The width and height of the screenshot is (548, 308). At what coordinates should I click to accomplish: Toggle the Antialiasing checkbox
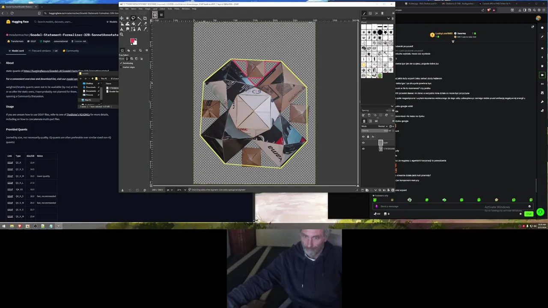click(x=121, y=63)
